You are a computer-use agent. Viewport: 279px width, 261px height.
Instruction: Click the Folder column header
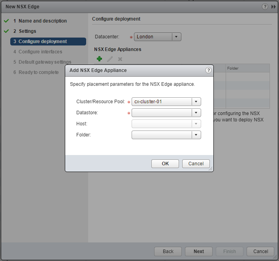[x=247, y=68]
